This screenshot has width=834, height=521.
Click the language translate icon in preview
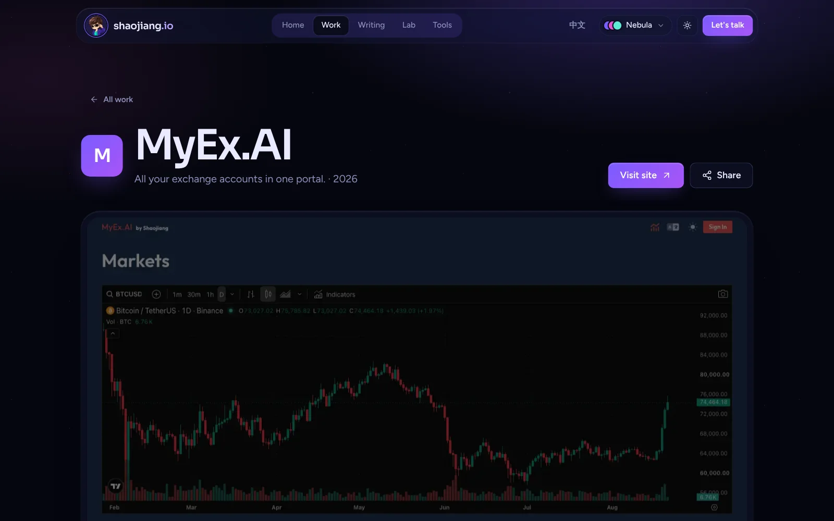[x=673, y=227]
